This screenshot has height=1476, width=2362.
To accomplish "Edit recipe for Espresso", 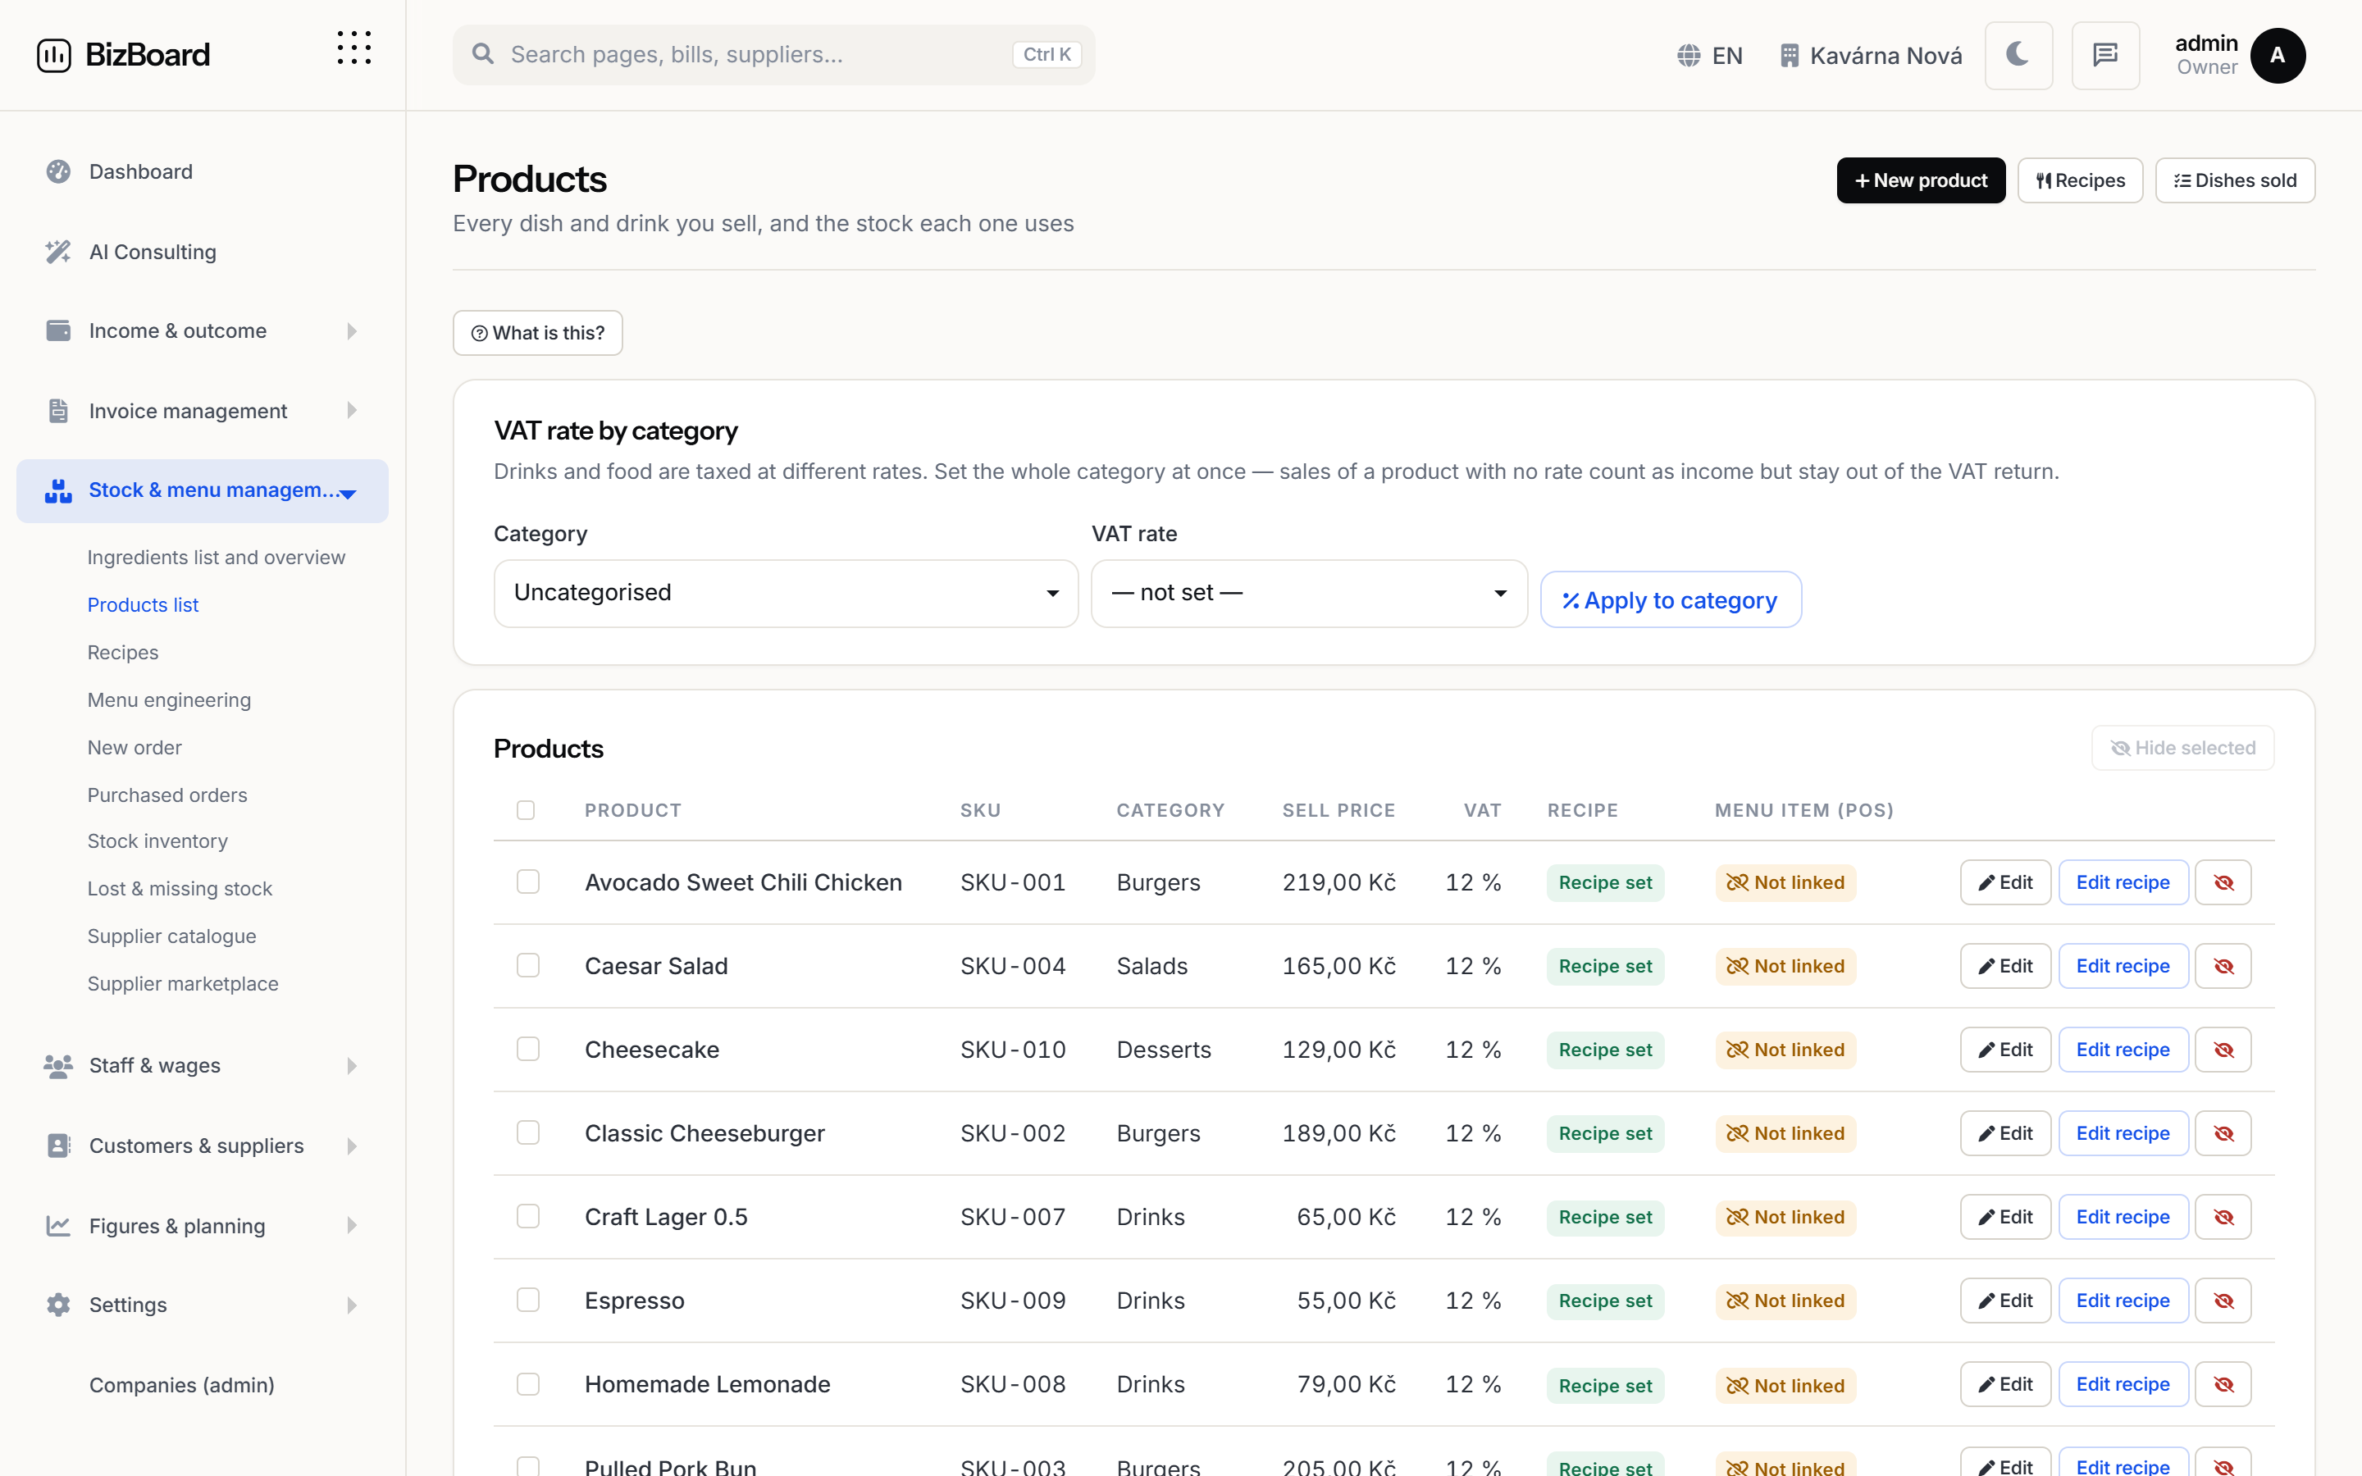I will coord(2123,1301).
